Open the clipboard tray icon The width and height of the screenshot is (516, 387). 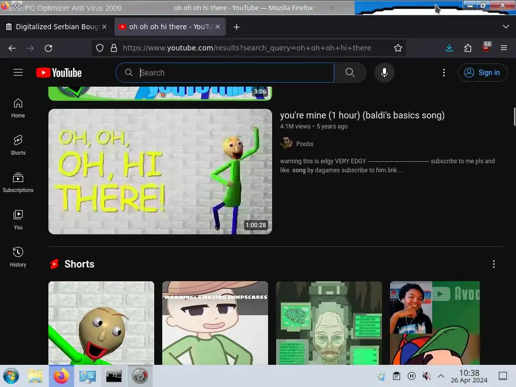click(x=397, y=376)
